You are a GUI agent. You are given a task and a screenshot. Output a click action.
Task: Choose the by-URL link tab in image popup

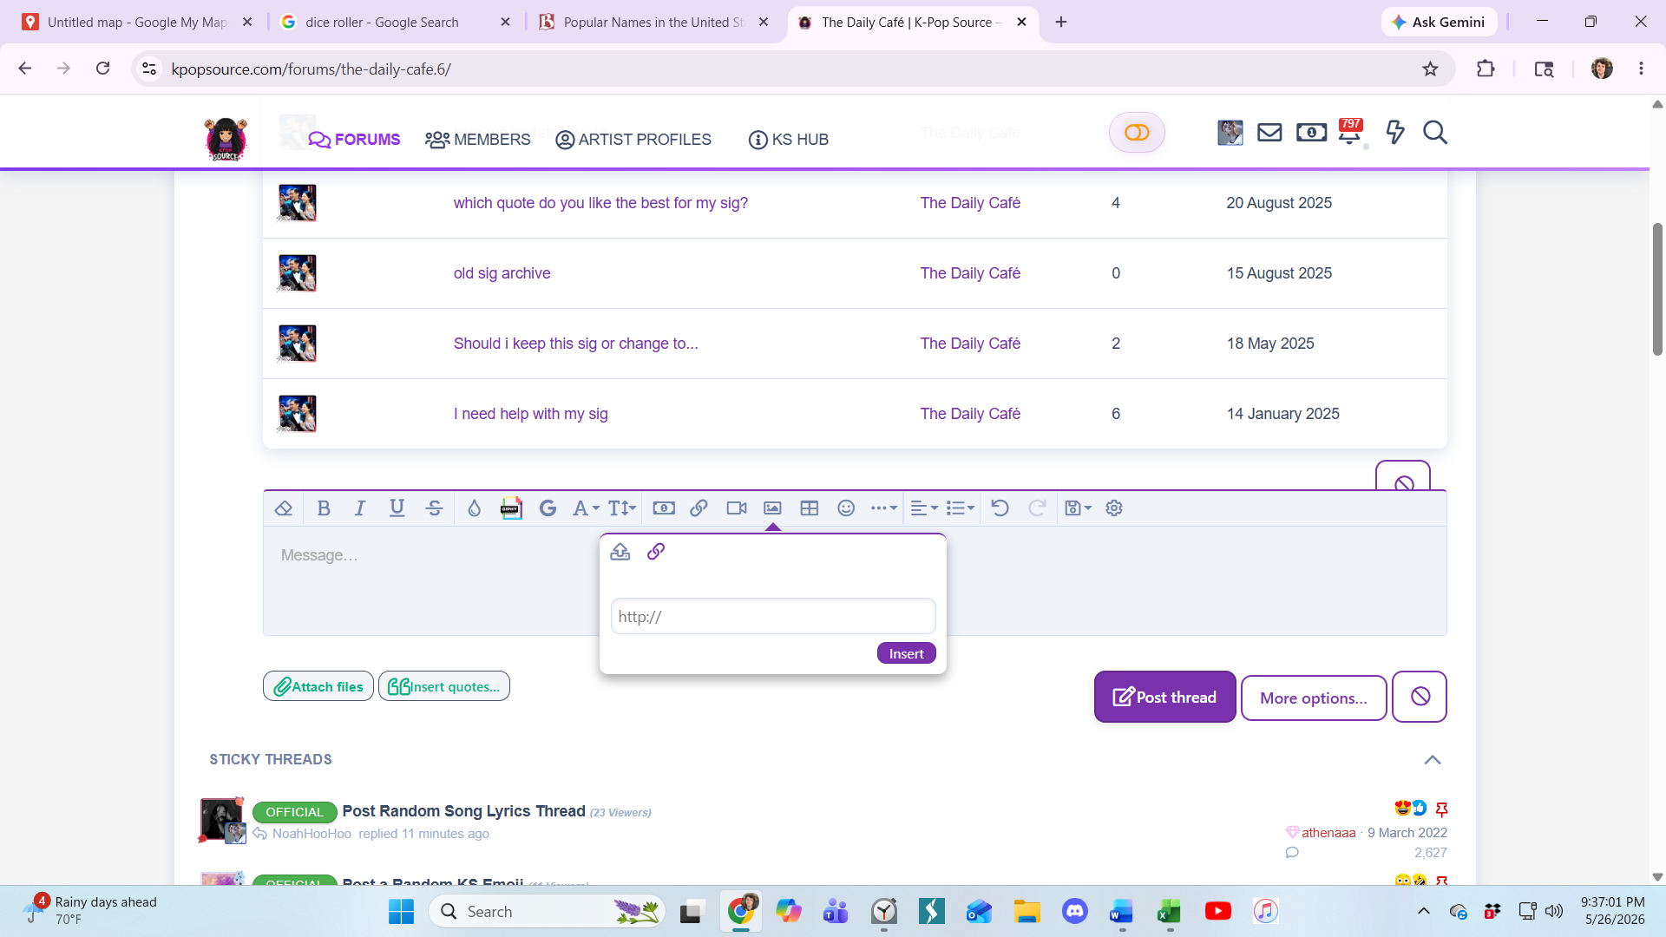pyautogui.click(x=656, y=552)
